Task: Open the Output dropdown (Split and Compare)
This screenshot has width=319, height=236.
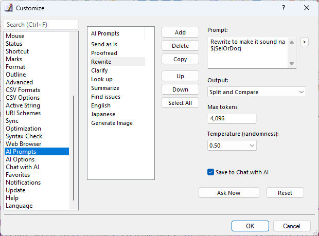Action: click(x=257, y=92)
